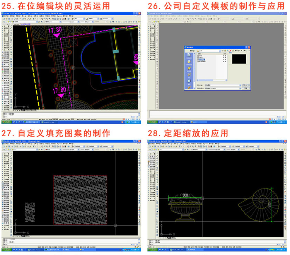Click Windows Start button in screenshot 28

tap(152, 250)
